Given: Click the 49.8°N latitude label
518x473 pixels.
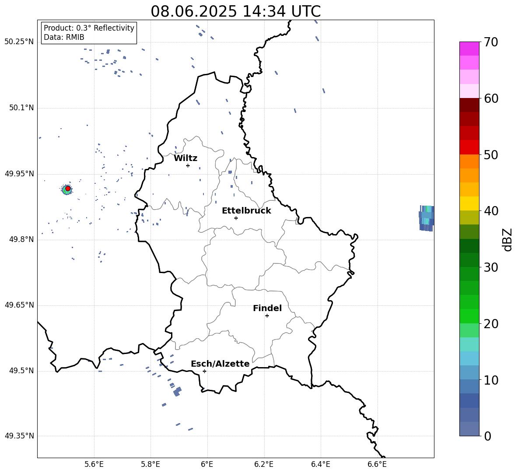Looking at the screenshot, I should coord(21,239).
